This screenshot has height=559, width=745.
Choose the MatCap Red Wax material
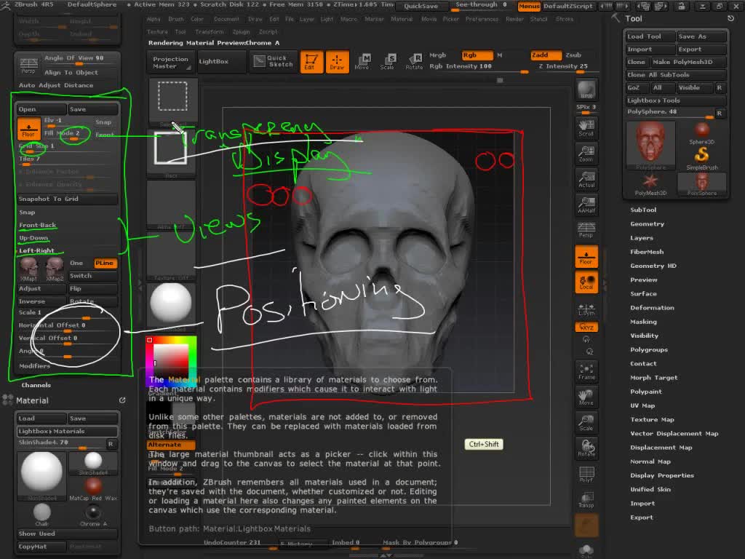(x=93, y=489)
